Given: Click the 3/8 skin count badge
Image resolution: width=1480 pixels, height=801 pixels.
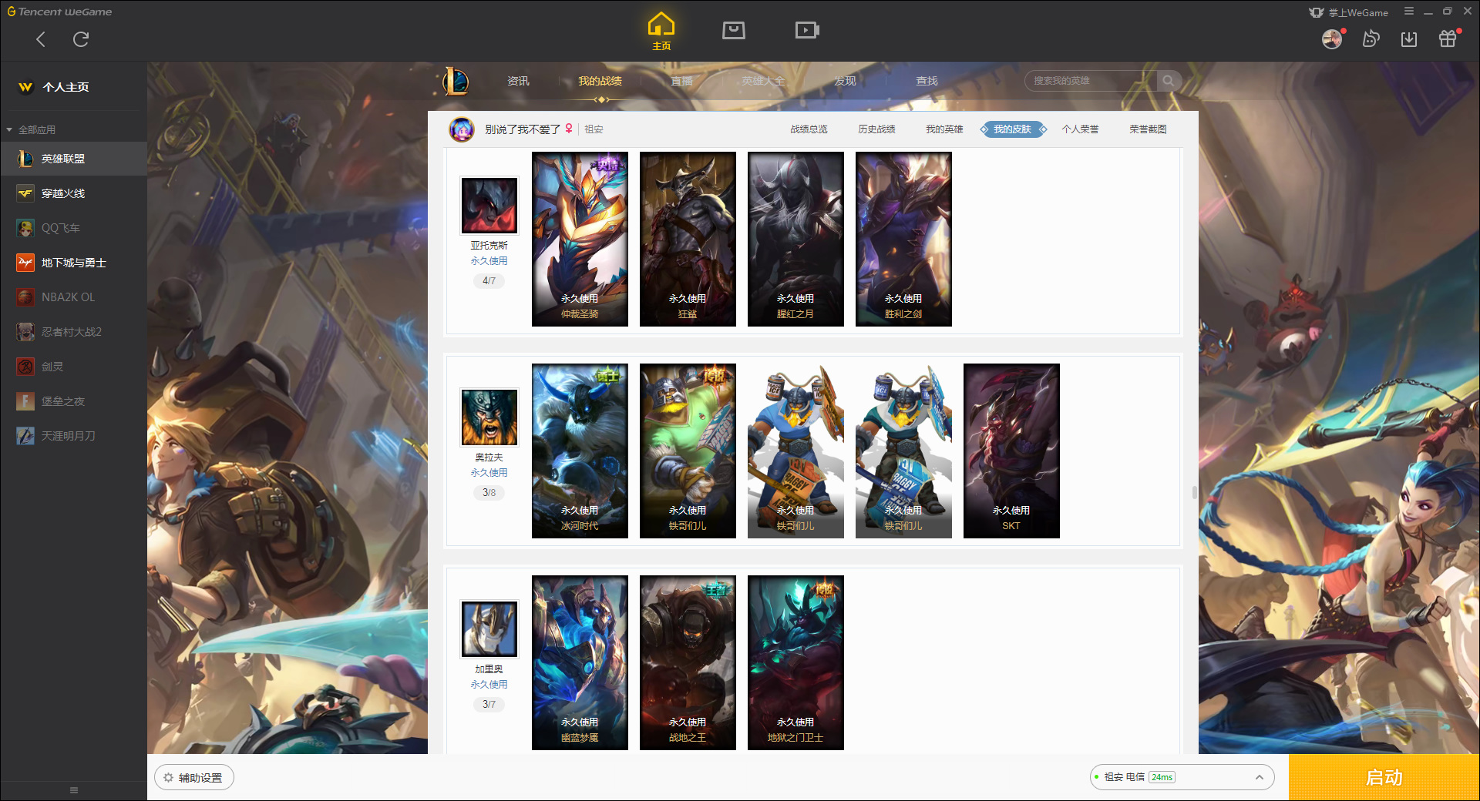Looking at the screenshot, I should pos(489,493).
